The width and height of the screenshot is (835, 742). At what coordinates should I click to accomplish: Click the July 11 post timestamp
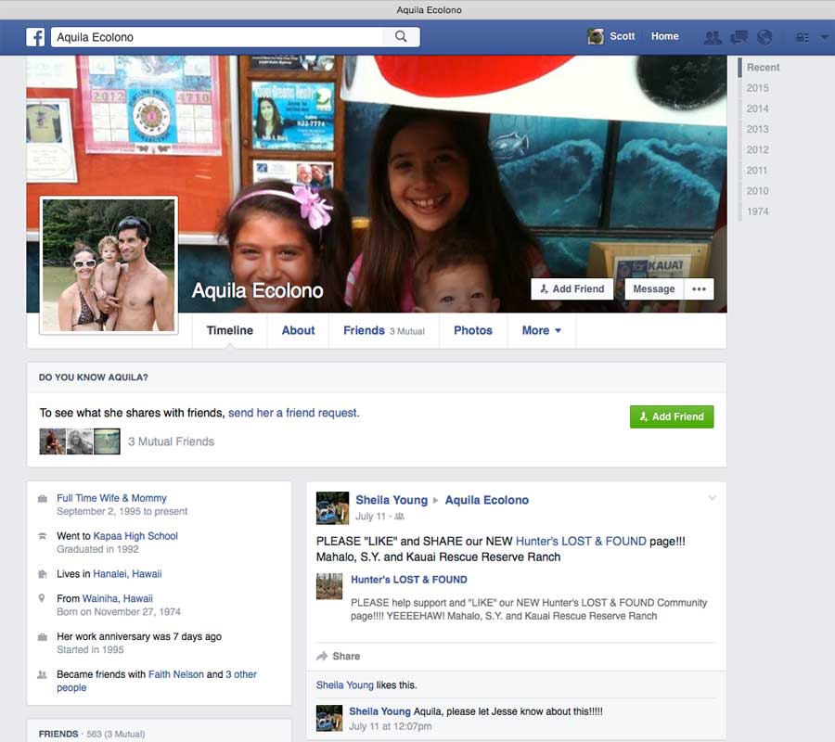click(370, 517)
